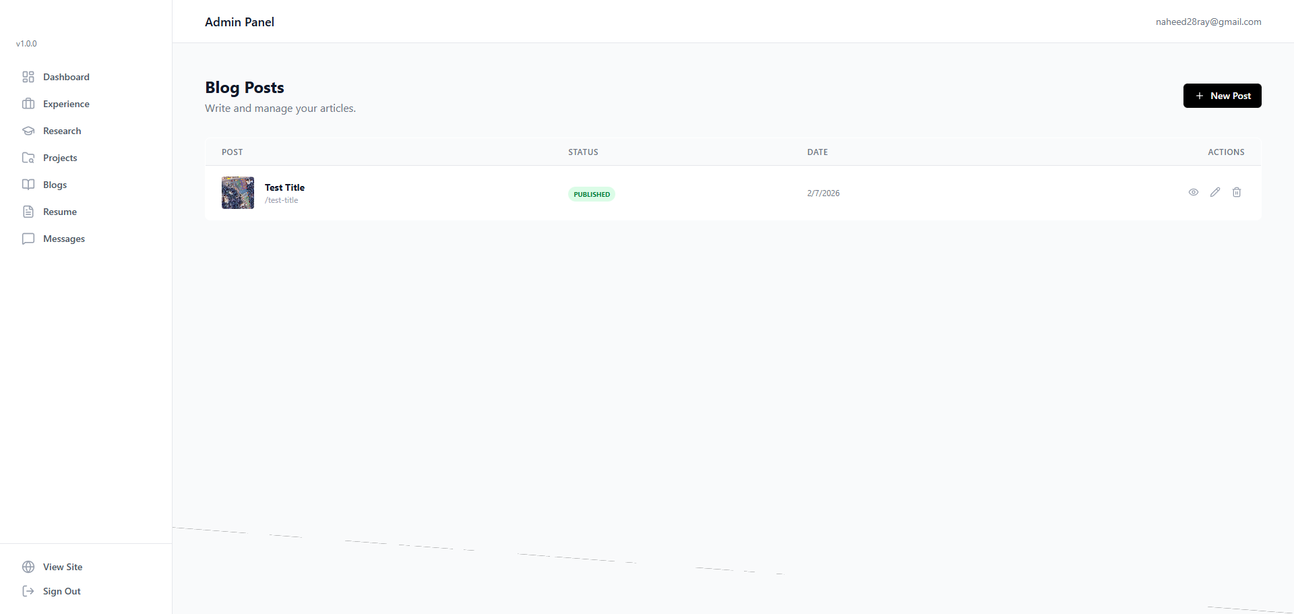Open the pencil icon to edit Test Title

tap(1215, 192)
